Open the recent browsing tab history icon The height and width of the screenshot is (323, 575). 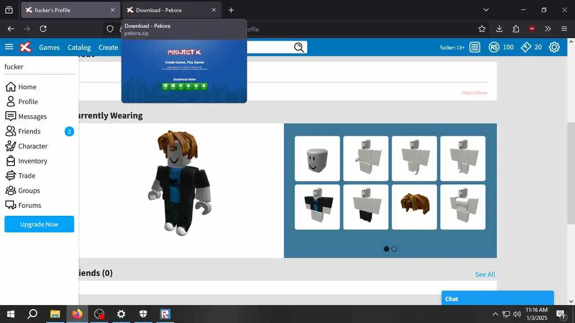click(x=9, y=10)
